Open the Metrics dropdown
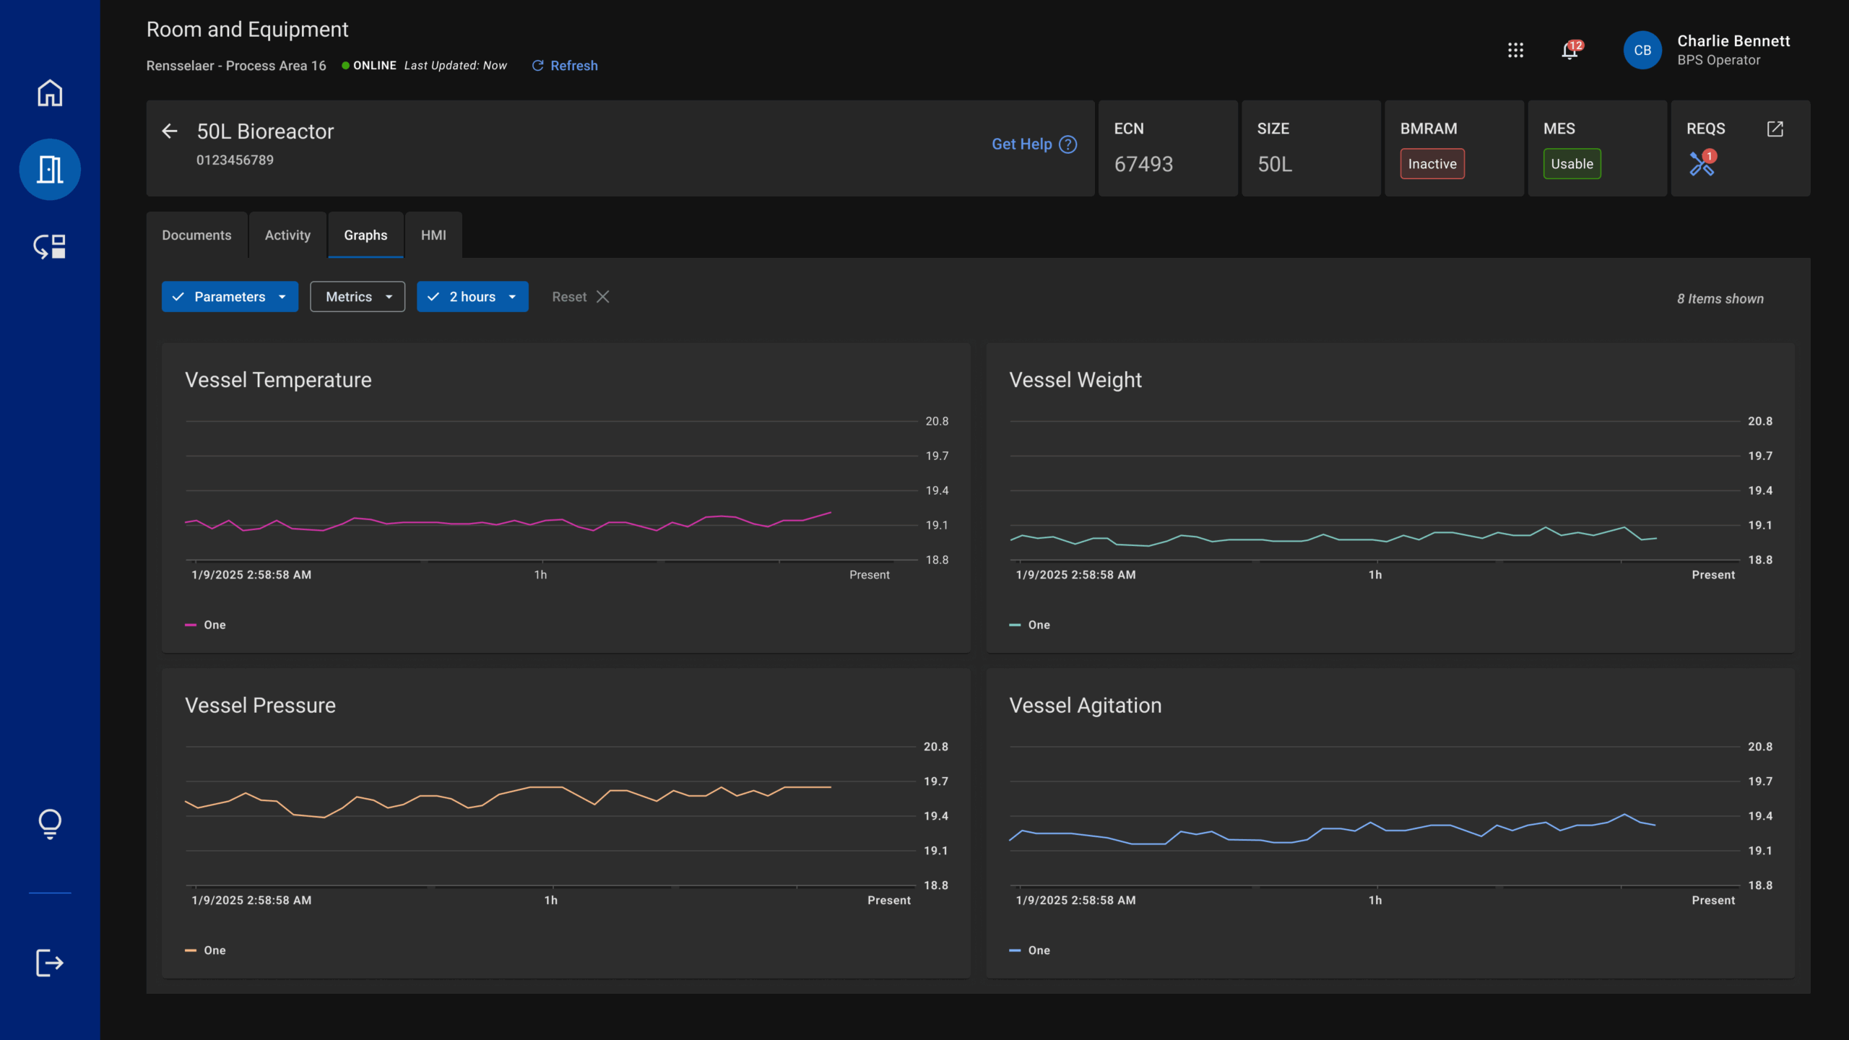The width and height of the screenshot is (1849, 1040). point(358,296)
